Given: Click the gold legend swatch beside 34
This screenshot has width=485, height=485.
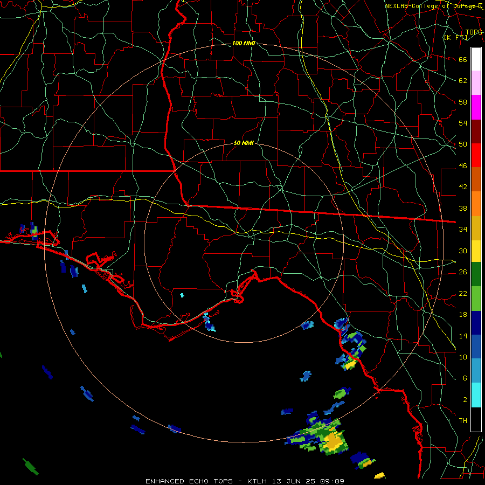Looking at the screenshot, I should tap(476, 228).
